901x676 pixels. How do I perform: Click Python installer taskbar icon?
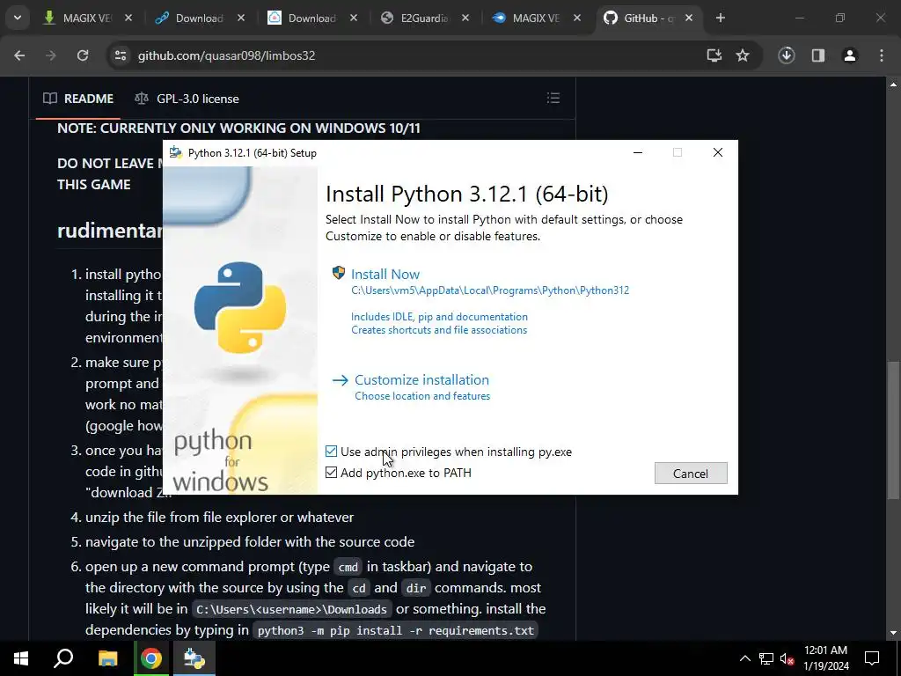point(194,658)
